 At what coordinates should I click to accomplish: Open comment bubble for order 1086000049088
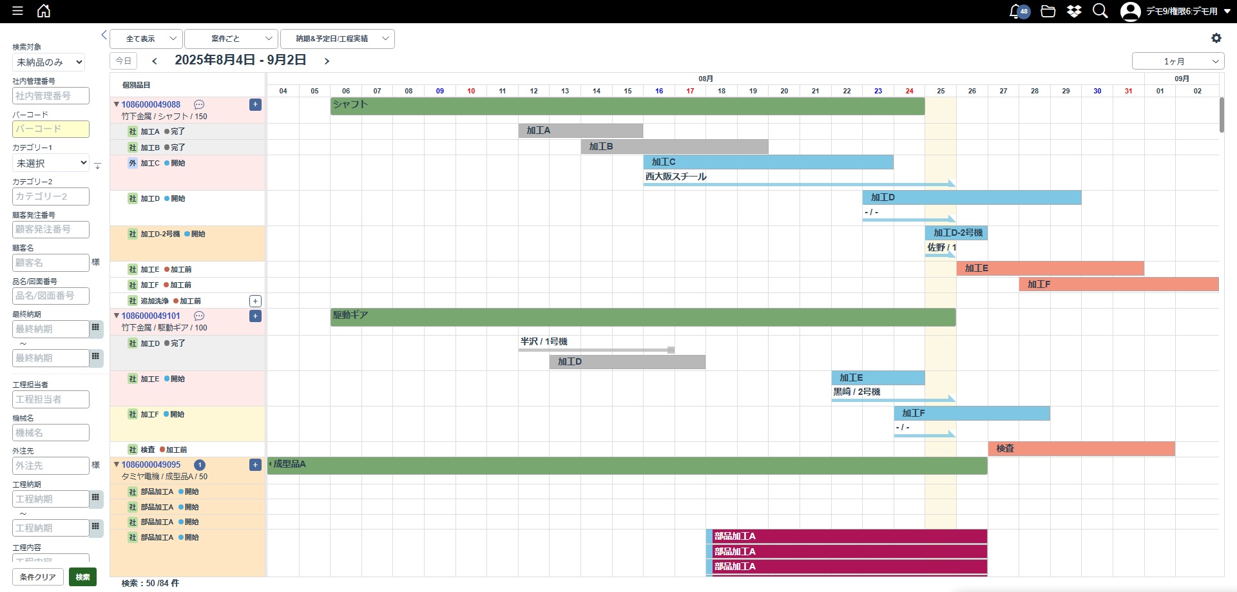tap(199, 104)
